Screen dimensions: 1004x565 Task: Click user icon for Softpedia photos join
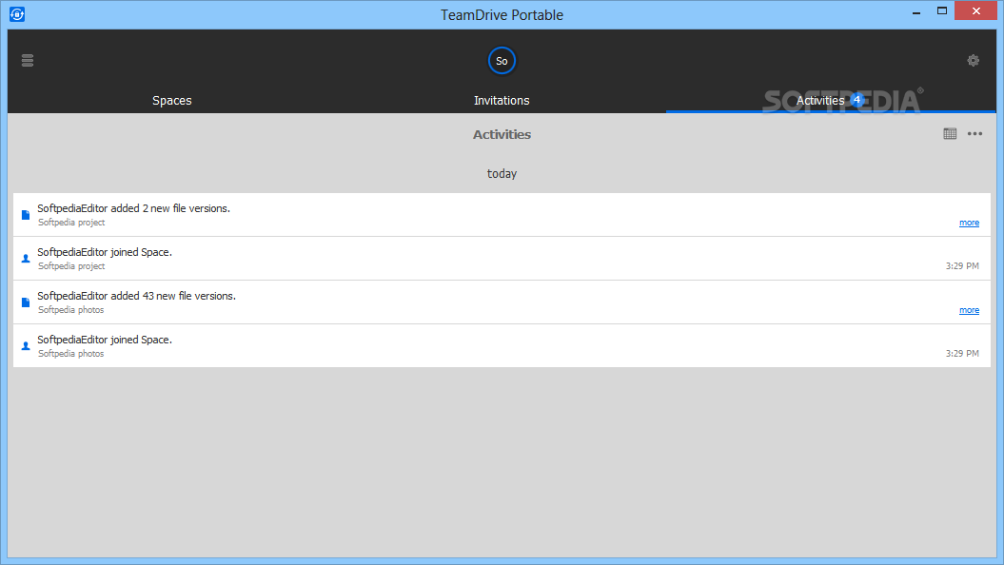(26, 345)
